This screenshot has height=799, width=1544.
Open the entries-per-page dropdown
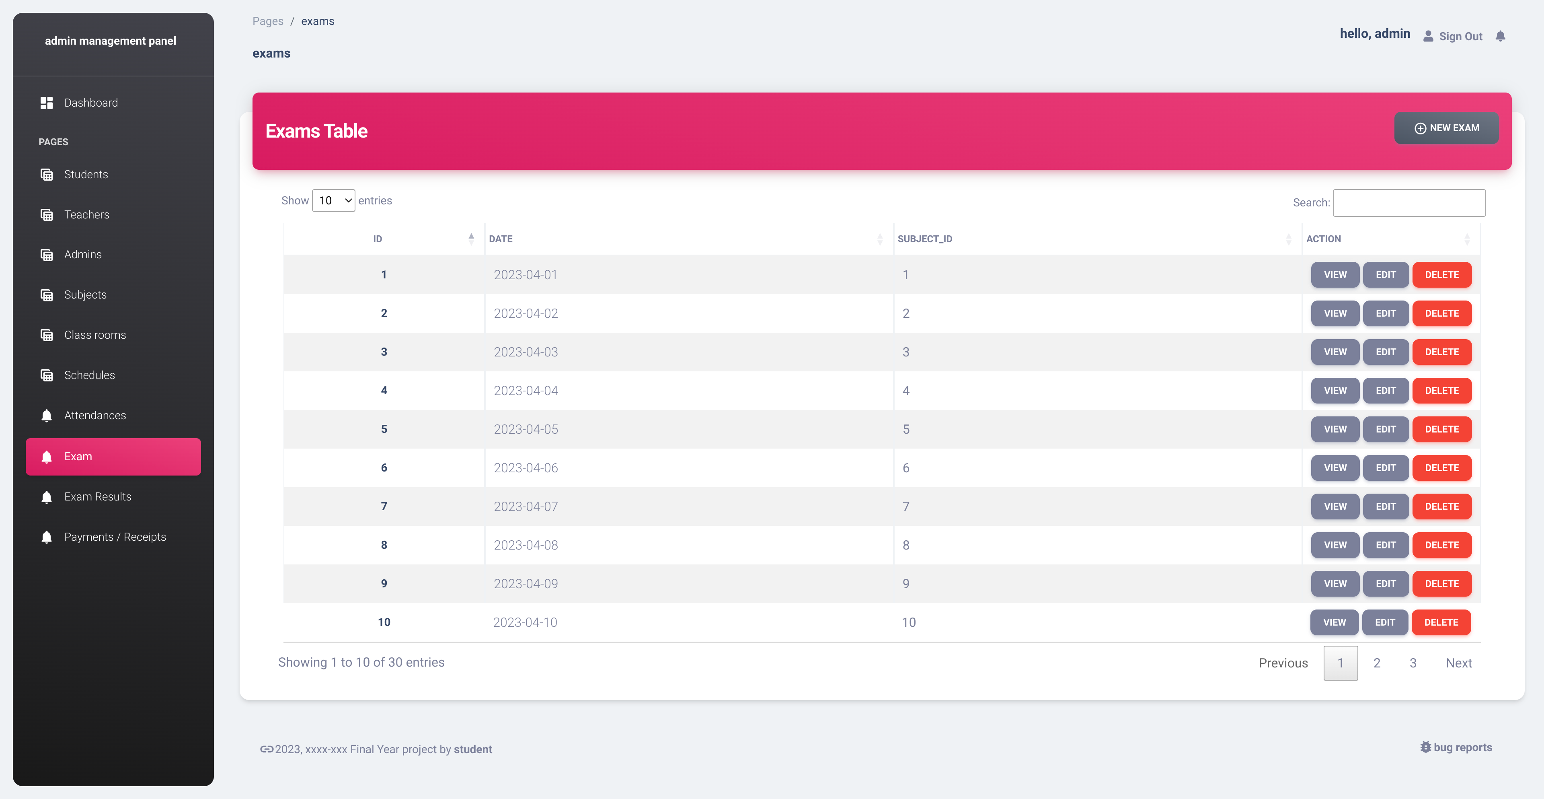(333, 200)
